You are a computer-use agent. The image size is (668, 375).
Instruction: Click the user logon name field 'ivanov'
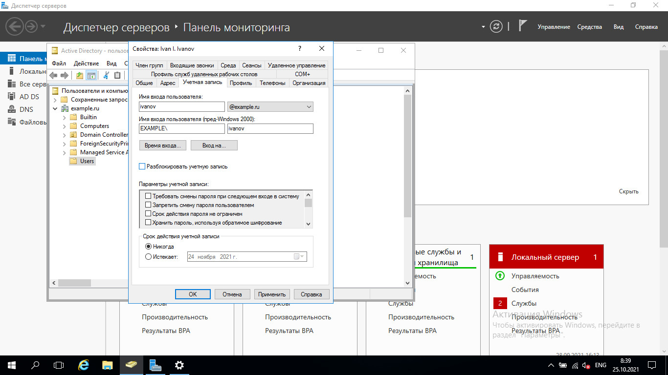pos(182,107)
